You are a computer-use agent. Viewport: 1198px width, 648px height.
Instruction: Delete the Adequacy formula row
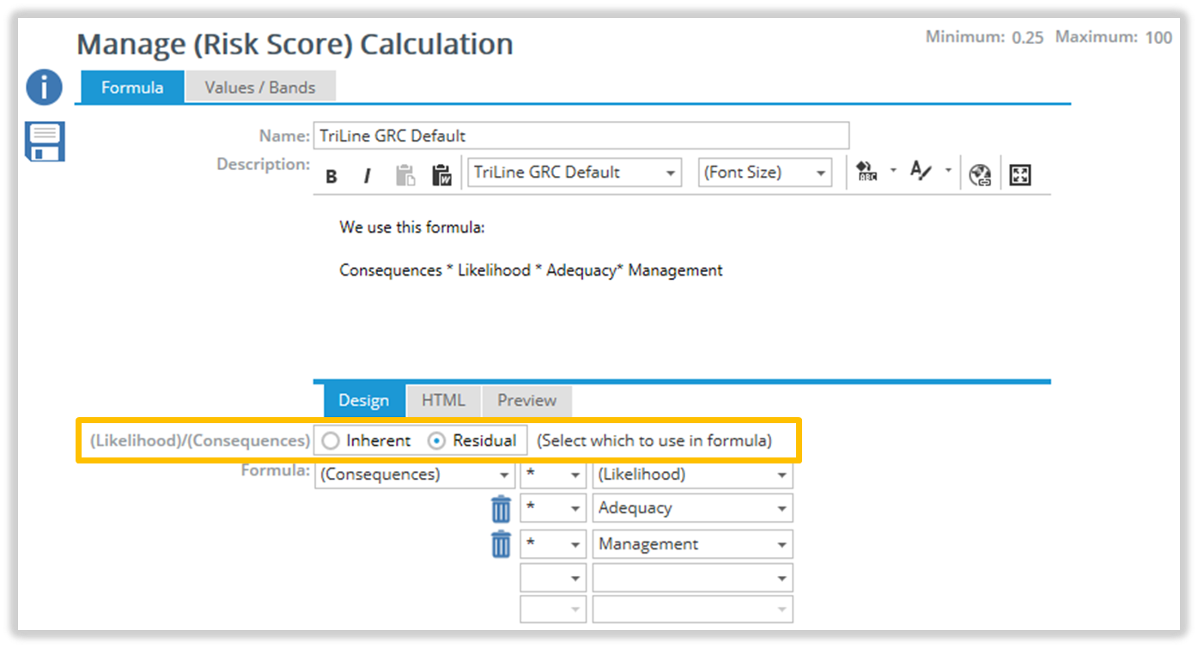pos(501,509)
